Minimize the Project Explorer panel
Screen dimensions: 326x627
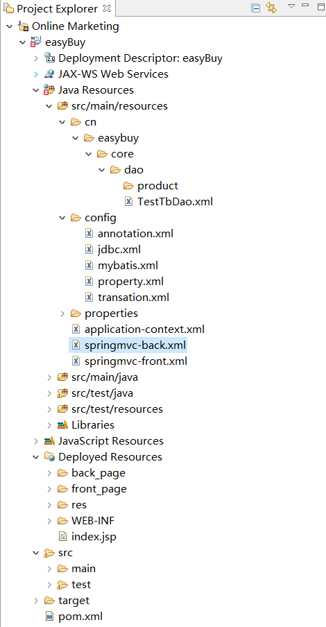[305, 5]
